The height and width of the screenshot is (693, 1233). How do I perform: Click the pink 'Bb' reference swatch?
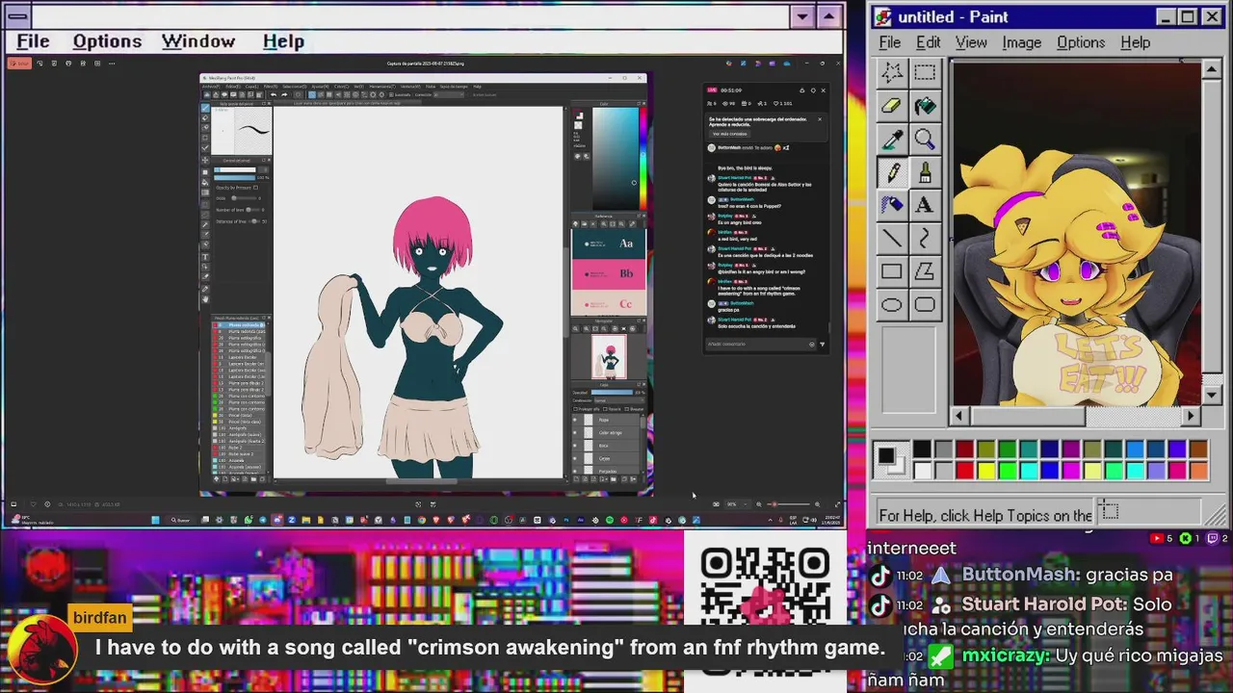click(608, 274)
